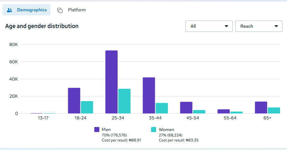Select the Women legend label
Image resolution: width=287 pixels, height=150 pixels.
[x=167, y=130]
